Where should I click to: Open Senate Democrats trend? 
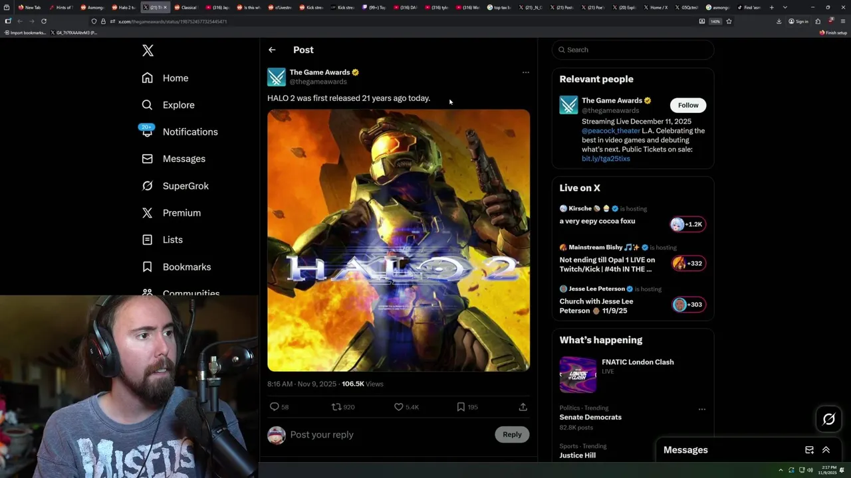coord(590,417)
